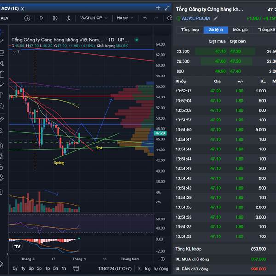Image resolution: width=276 pixels, height=276 pixels.
Task: Hide all drawings with eye icon
Action: tap(1, 177)
